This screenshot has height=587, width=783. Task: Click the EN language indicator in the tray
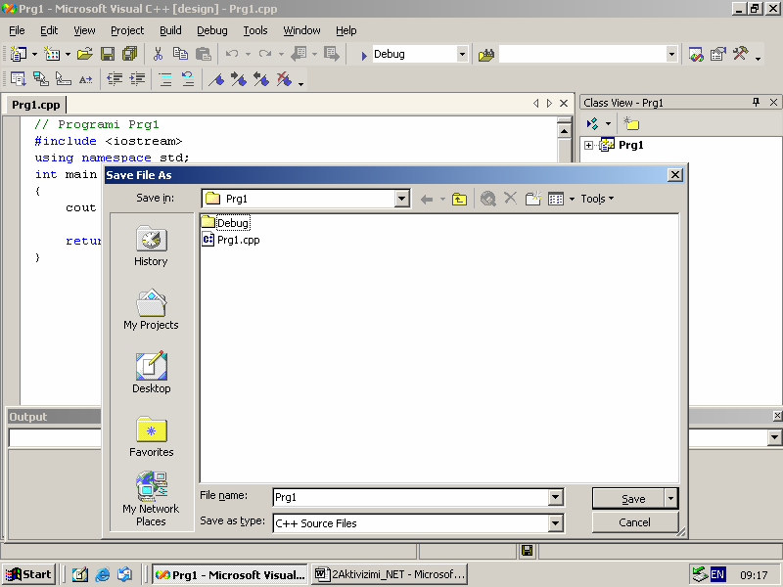[x=717, y=574]
